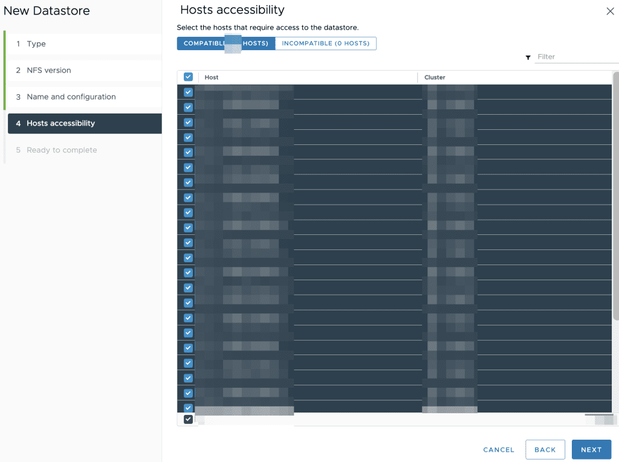The image size is (619, 462).
Task: Go to wizard step 2 NFS version
Action: click(85, 70)
